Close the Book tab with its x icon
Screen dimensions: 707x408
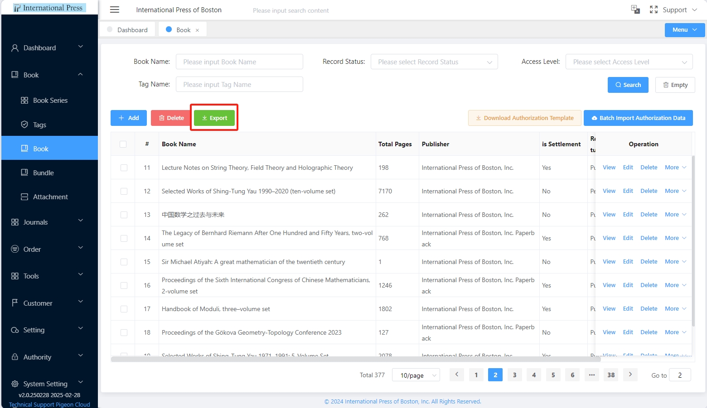(197, 30)
